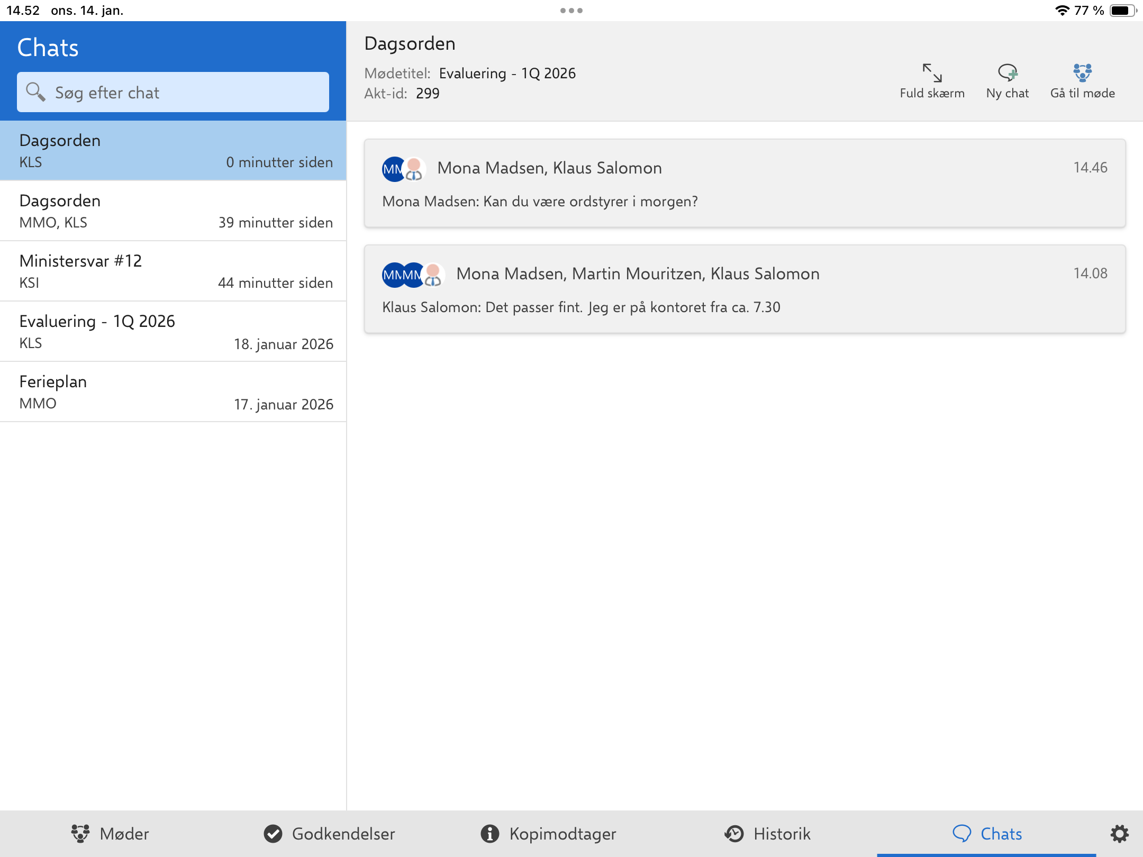Open Historik tab
The image size is (1143, 857).
point(767,834)
